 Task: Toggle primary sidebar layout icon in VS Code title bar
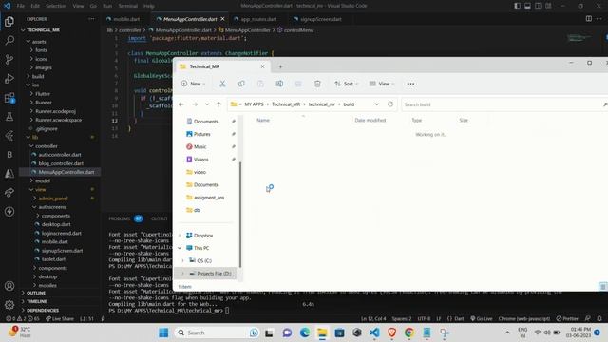click(x=517, y=6)
